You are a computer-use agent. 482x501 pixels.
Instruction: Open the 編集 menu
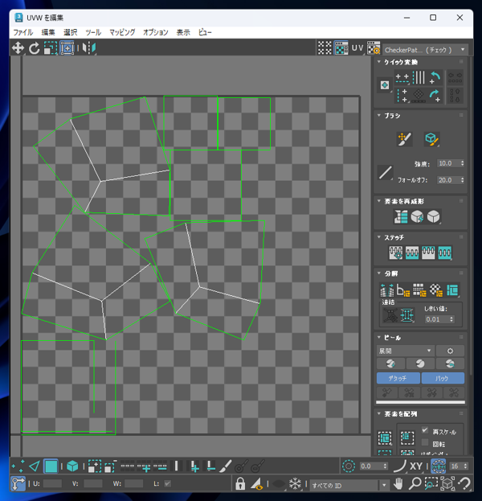[x=48, y=32]
